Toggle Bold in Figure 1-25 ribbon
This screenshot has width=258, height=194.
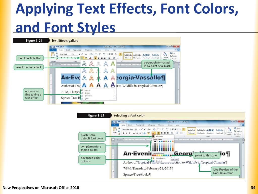[x=123, y=133]
